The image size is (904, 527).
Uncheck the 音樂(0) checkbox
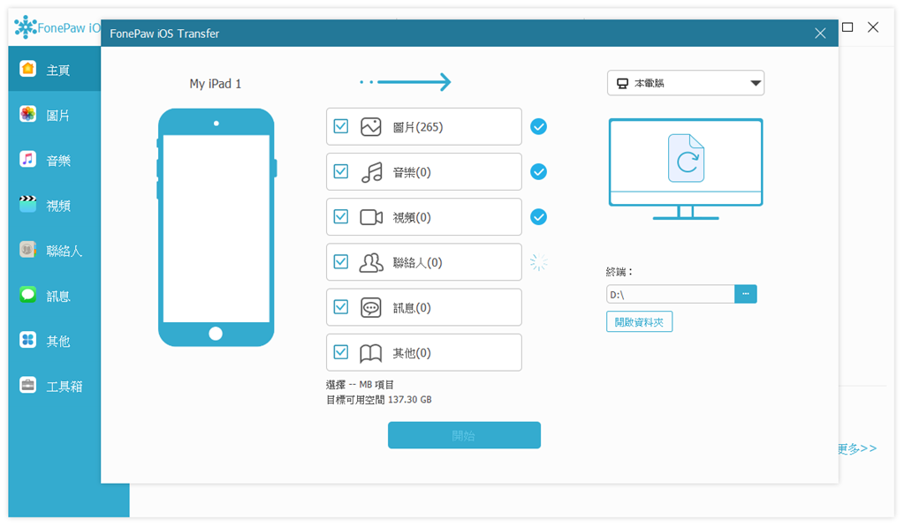[x=341, y=171]
